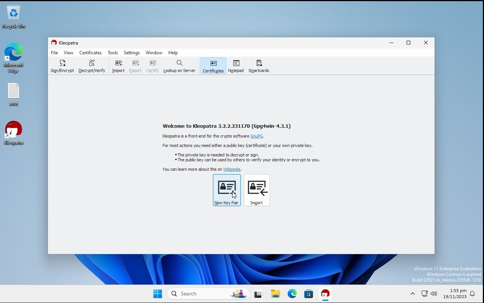The height and width of the screenshot is (303, 484).
Task: Click the Sign/Encrypt toolbar icon
Action: click(x=62, y=66)
